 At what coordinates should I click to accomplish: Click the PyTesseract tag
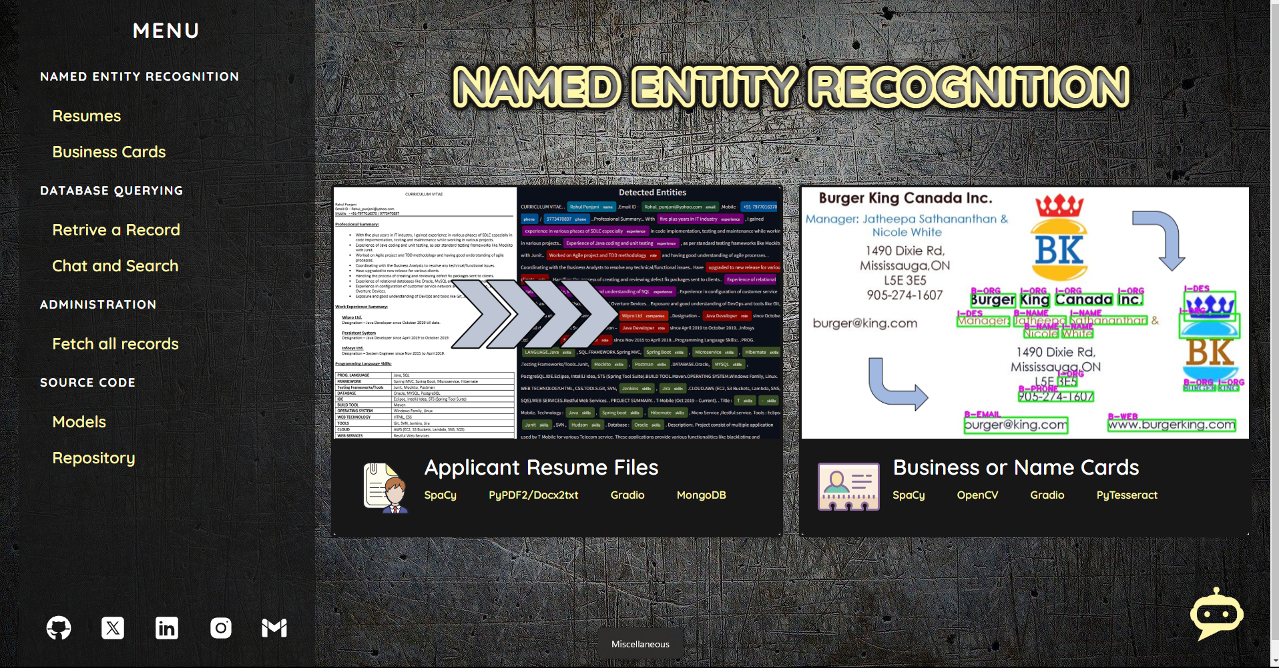click(x=1127, y=495)
